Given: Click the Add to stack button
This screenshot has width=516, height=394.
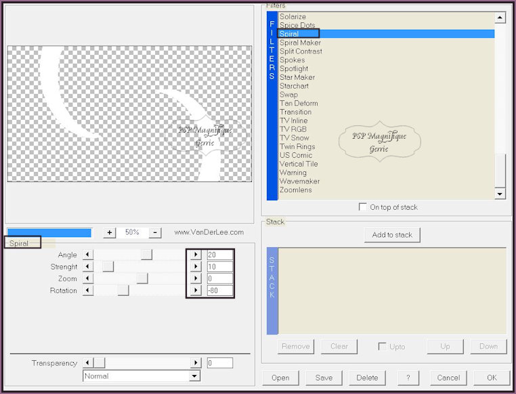Looking at the screenshot, I should tap(392, 235).
